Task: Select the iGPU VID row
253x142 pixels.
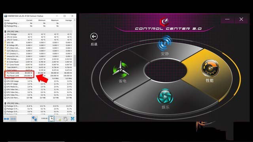Action: [x=38, y=43]
